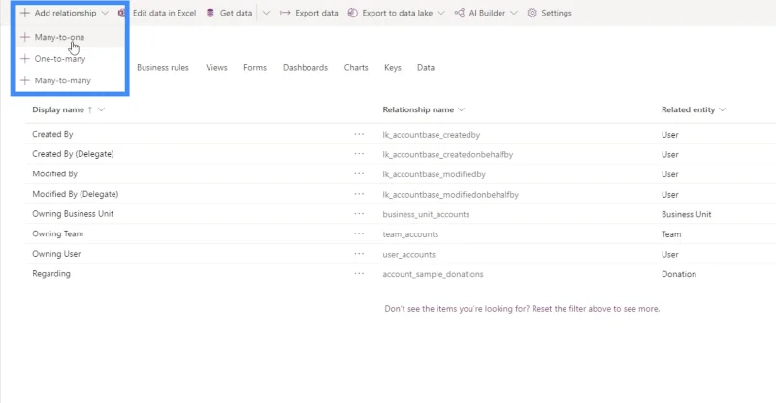Click the Export to data lake button
The image size is (776, 403).
point(396,13)
